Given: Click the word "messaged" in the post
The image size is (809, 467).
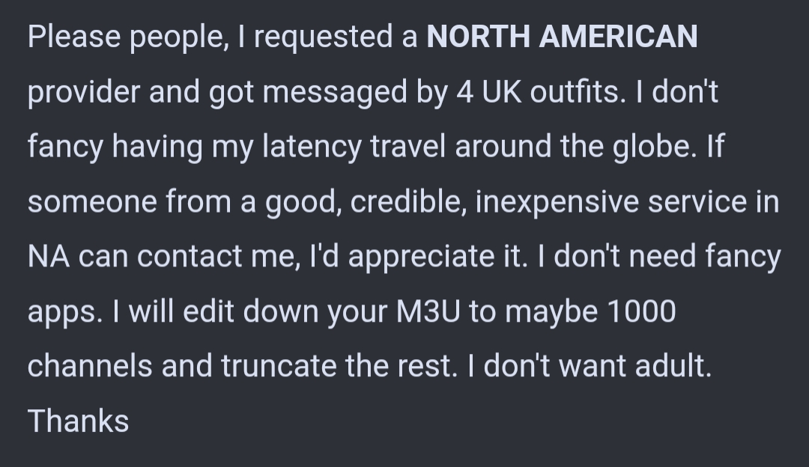Looking at the screenshot, I should (334, 94).
